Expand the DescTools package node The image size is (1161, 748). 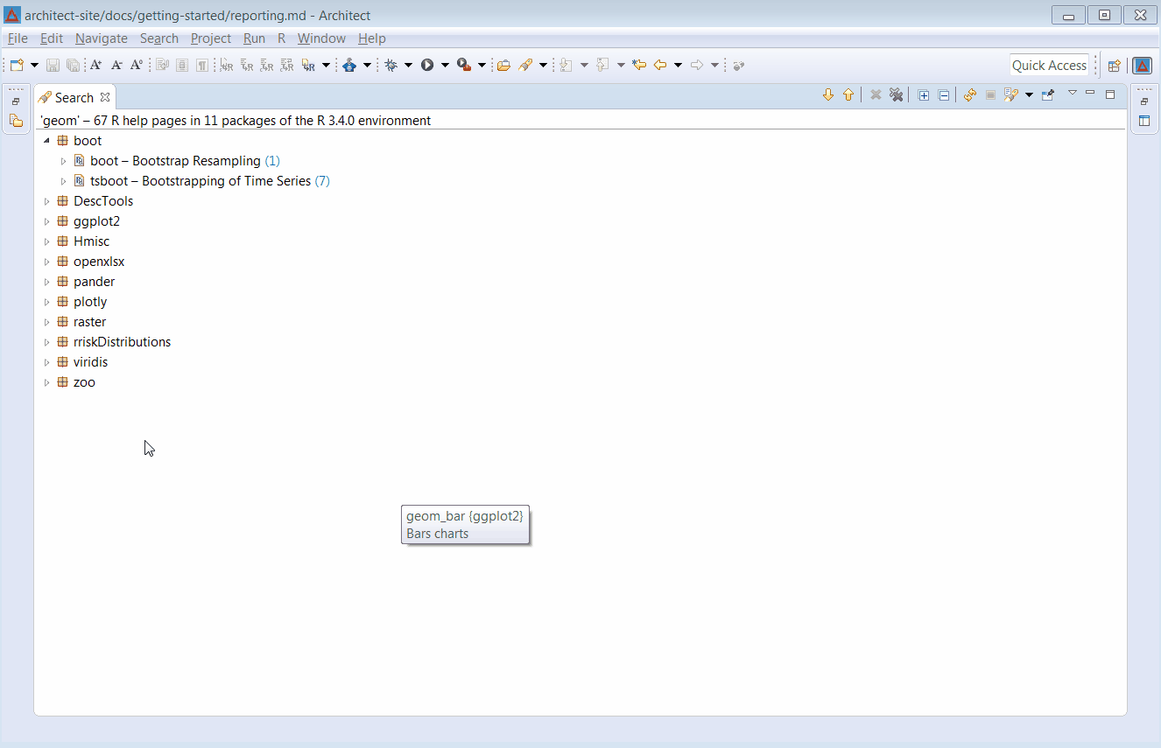pyautogui.click(x=46, y=201)
